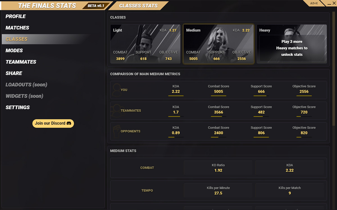The image size is (337, 210).
Task: Click the LOADOUTS (soon) entry
Action: [x=26, y=85]
